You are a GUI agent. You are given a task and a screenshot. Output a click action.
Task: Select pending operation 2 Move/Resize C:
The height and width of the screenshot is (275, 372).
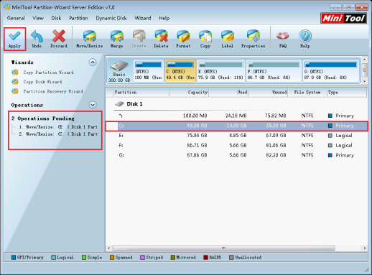pyautogui.click(x=58, y=134)
